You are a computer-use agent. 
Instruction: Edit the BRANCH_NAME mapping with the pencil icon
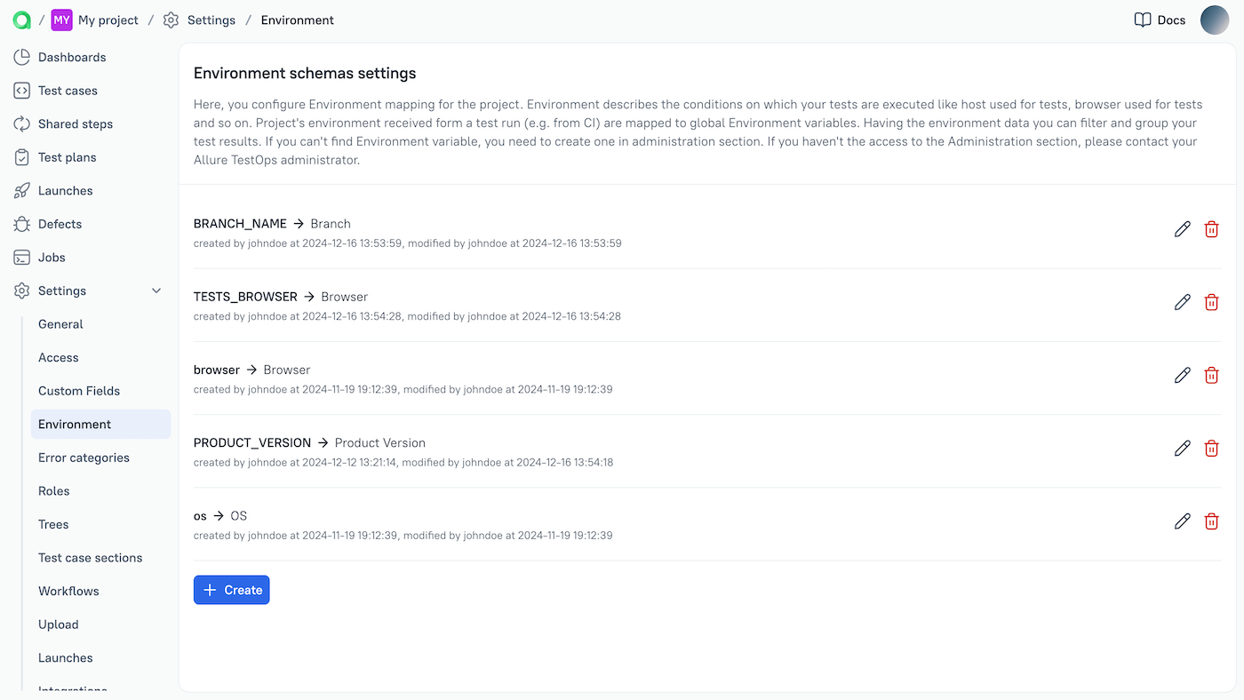click(1182, 229)
